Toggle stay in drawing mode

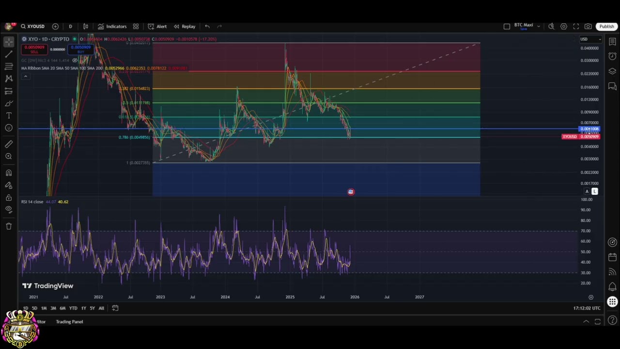[x=9, y=185]
